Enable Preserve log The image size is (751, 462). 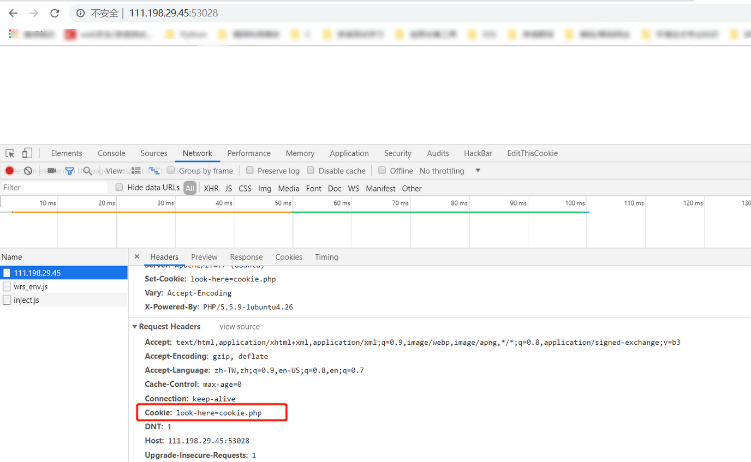(250, 170)
